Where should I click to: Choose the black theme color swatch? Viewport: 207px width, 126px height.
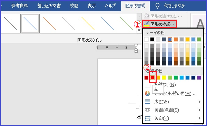point(152,39)
